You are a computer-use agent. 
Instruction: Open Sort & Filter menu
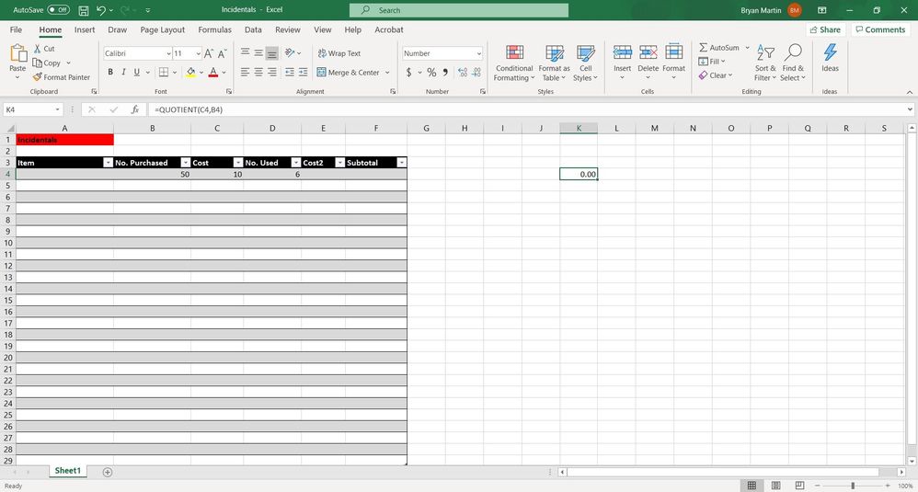click(x=765, y=63)
